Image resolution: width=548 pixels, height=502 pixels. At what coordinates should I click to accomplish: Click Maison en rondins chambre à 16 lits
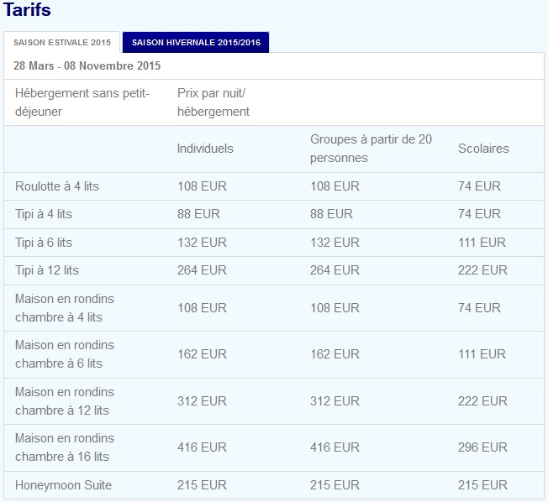point(65,447)
